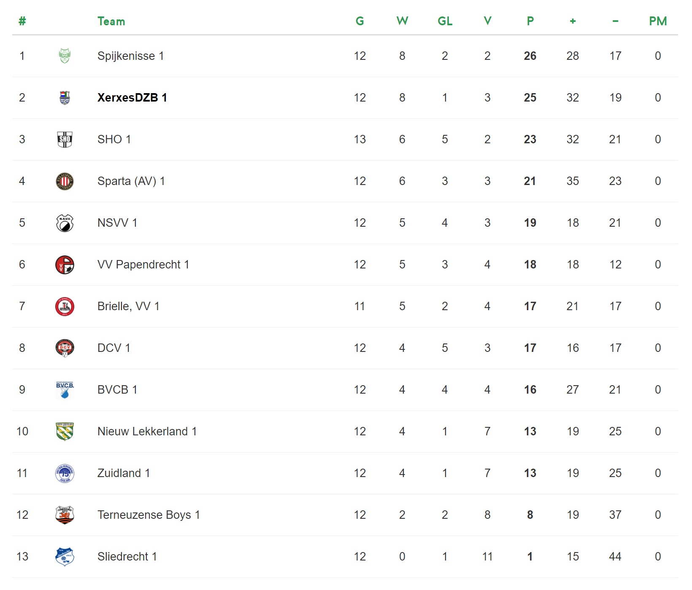Click the VV Papendrecht red logo
The image size is (692, 590).
(x=65, y=265)
